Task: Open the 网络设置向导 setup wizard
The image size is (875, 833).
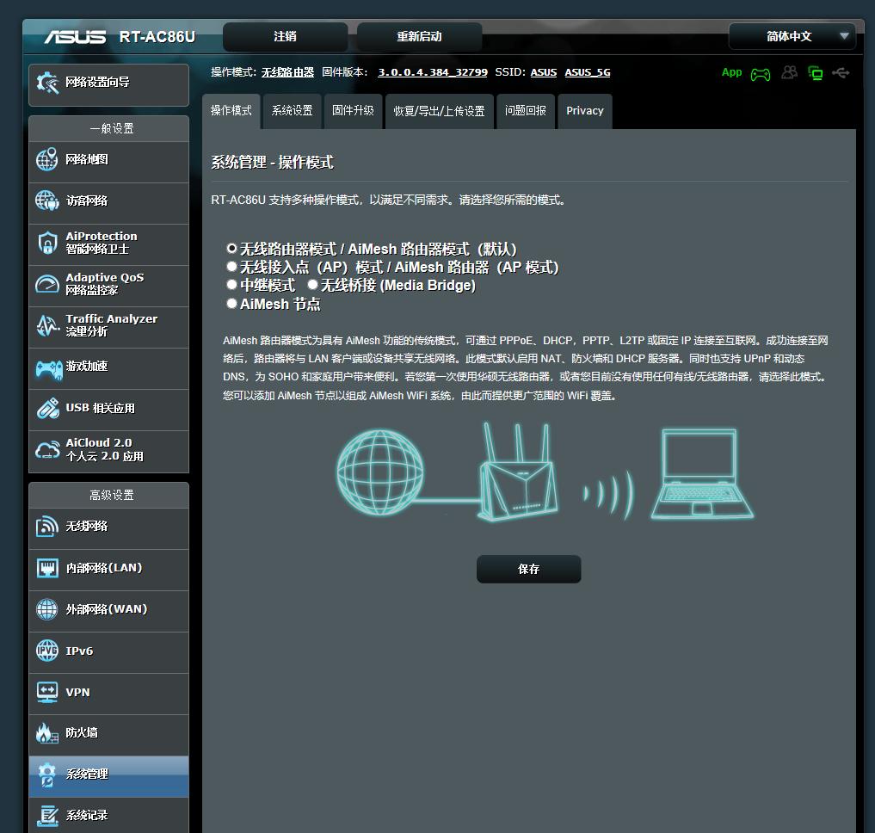Action: pyautogui.click(x=97, y=83)
